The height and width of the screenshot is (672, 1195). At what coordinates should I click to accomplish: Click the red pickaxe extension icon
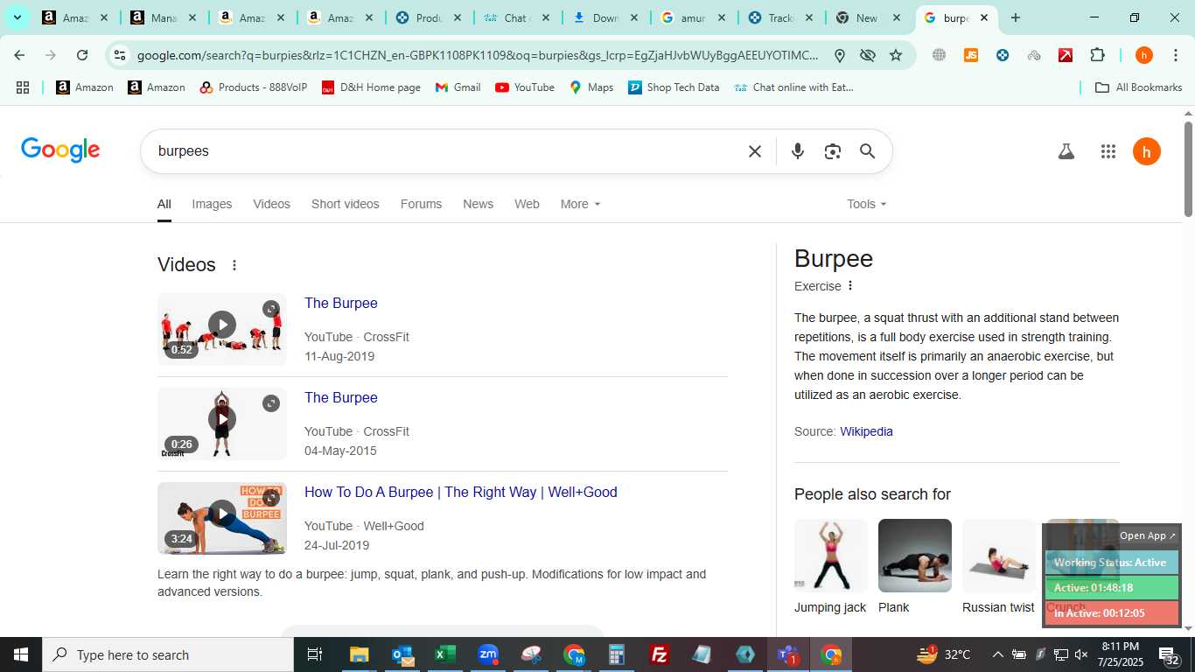[1065, 55]
